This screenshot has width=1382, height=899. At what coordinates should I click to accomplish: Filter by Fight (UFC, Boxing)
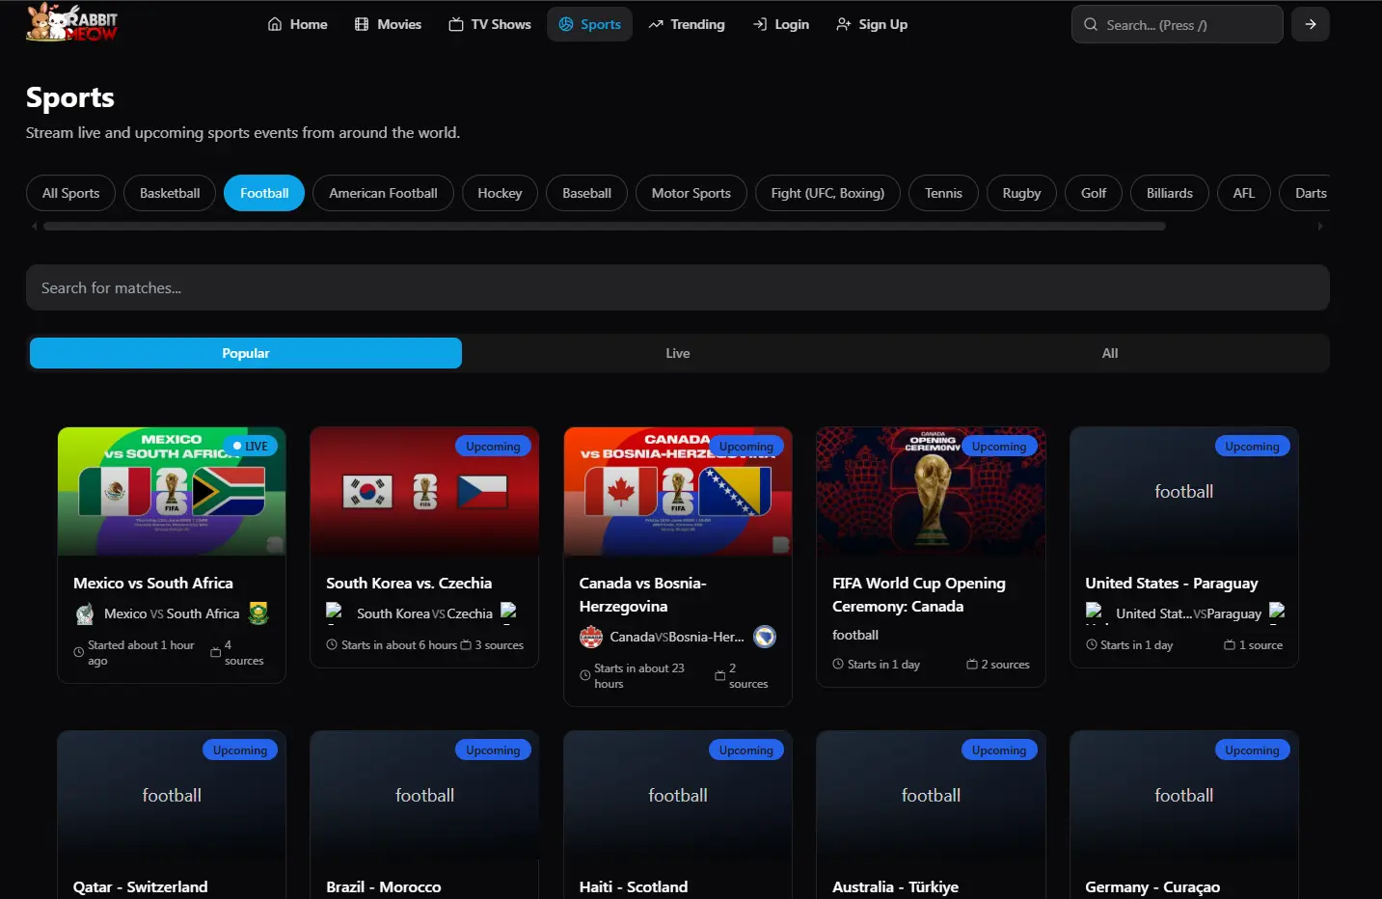tap(827, 193)
